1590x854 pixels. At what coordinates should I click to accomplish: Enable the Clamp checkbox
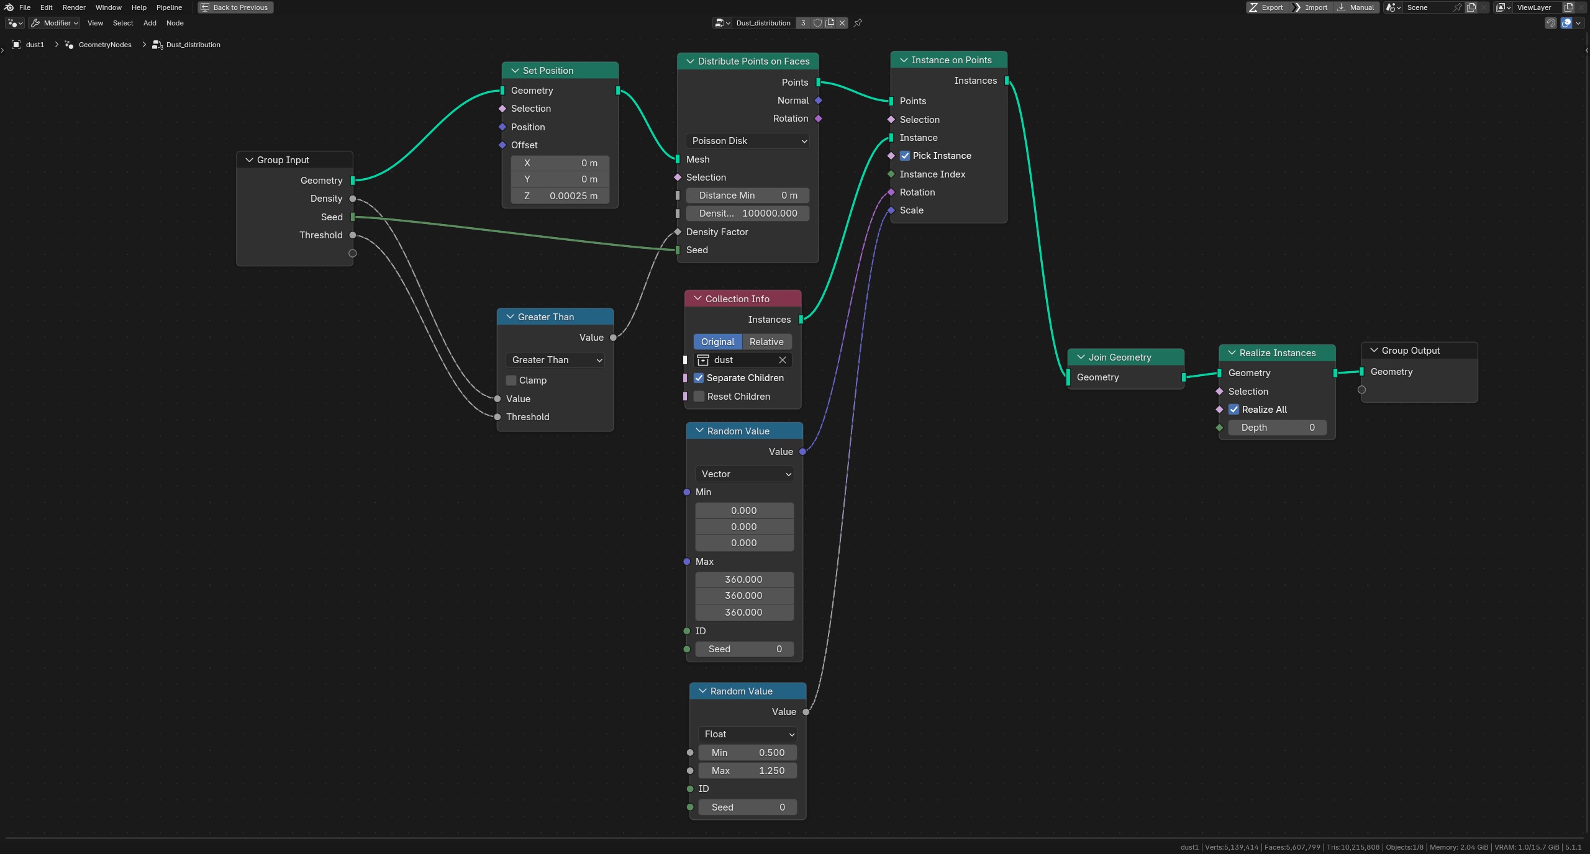pos(511,380)
